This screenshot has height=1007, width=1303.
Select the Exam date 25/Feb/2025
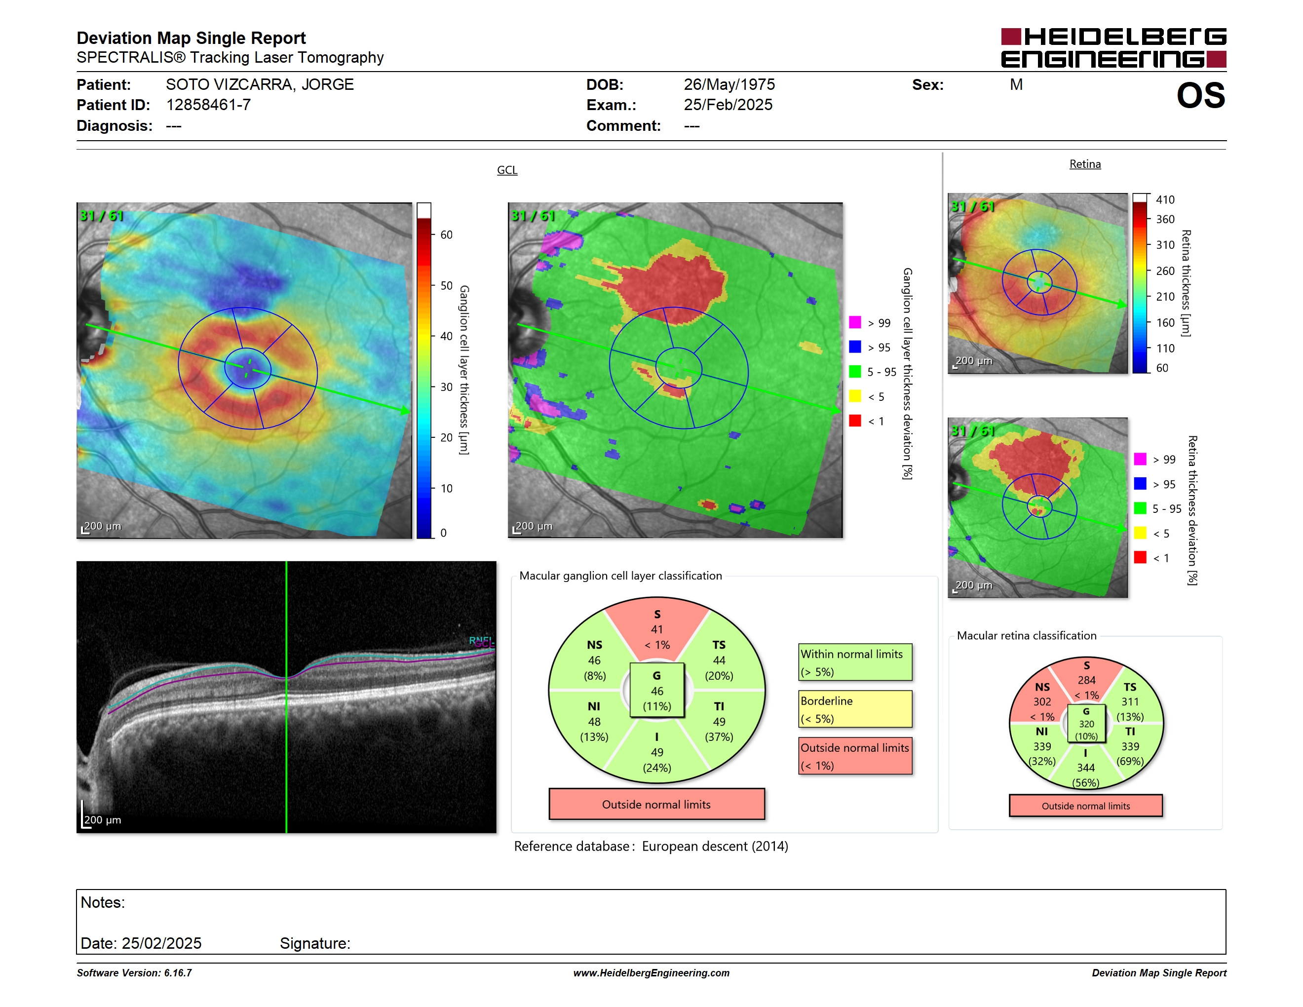728,105
